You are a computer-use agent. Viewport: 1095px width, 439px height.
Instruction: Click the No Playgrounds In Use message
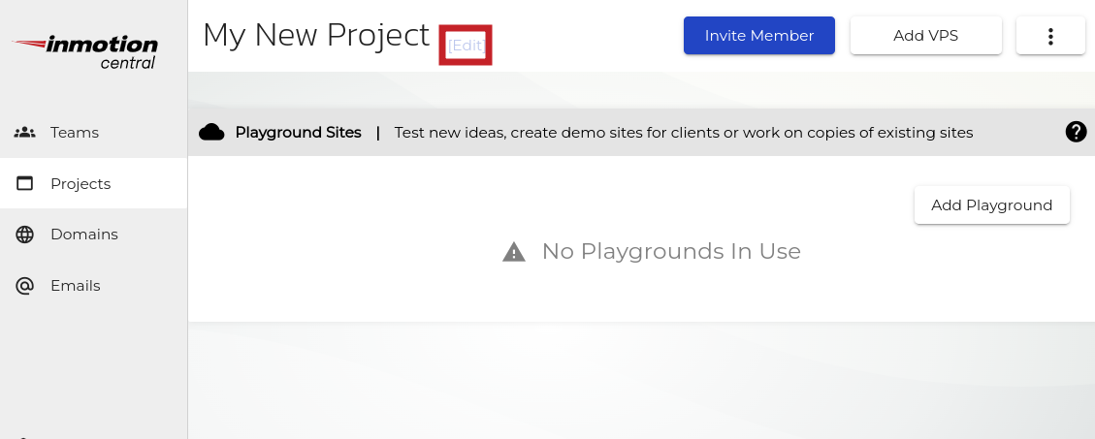(x=671, y=252)
